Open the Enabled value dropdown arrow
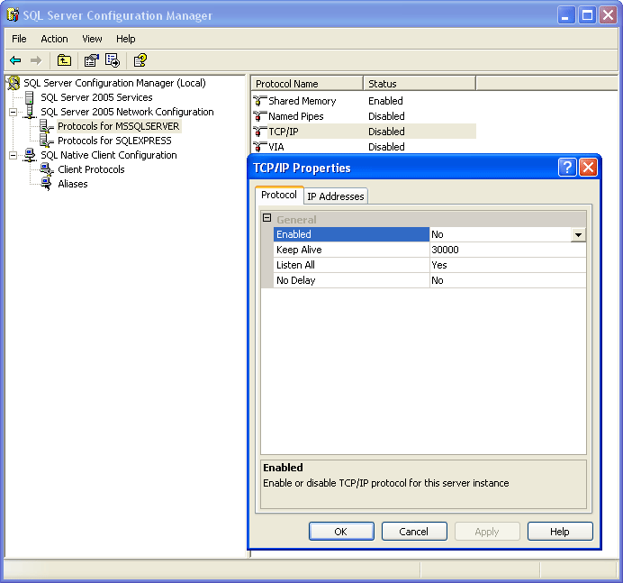The width and height of the screenshot is (623, 583). (578, 234)
